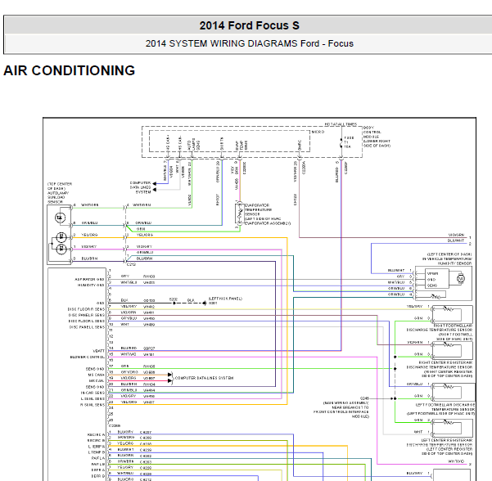The height and width of the screenshot is (481, 492).
Task: Click the 15A fuse symbol in the body control module
Action: tap(341, 142)
